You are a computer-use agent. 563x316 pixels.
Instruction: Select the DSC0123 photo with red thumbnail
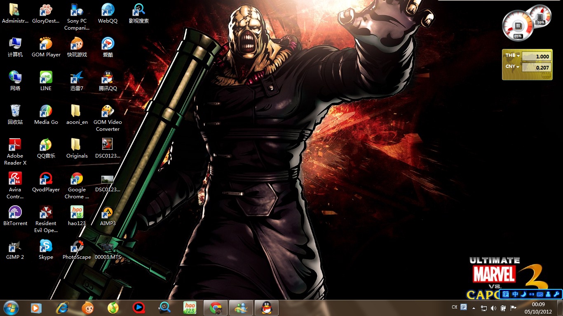pyautogui.click(x=108, y=149)
